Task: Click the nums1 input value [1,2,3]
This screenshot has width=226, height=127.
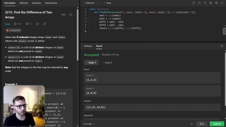Action: [x=91, y=80]
